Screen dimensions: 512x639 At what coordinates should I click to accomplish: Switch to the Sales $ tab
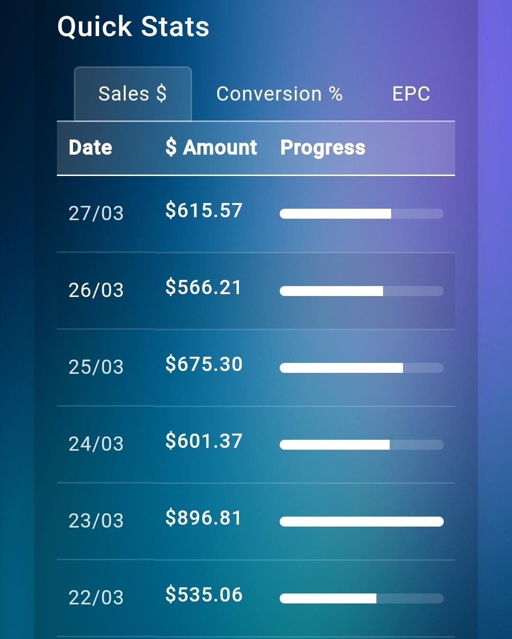tap(133, 94)
